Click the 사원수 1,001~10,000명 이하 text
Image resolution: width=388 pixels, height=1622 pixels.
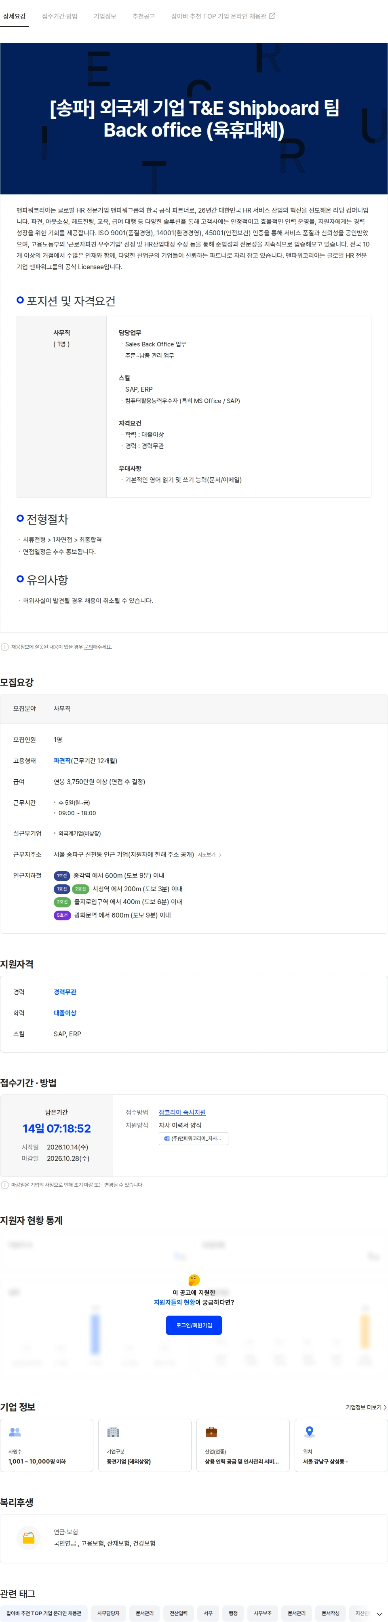click(x=37, y=1462)
